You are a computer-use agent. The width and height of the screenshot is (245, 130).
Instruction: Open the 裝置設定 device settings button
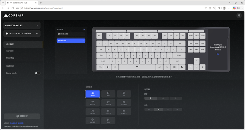point(22,116)
